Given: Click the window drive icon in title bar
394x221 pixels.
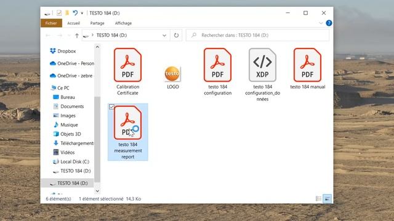Looking at the screenshot, I should [47, 13].
